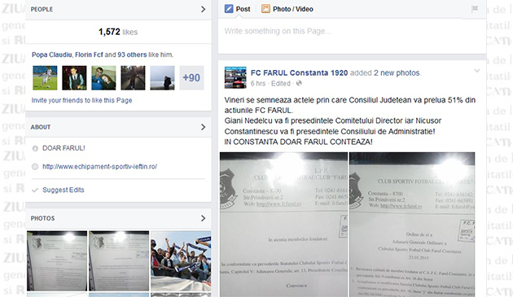
Task: Click Invite your friends to like this Page
Action: 81,100
